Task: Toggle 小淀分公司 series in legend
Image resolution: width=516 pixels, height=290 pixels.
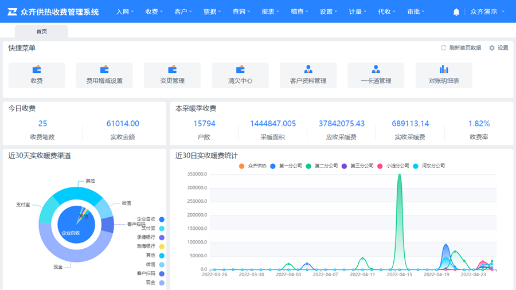Action: (x=393, y=166)
